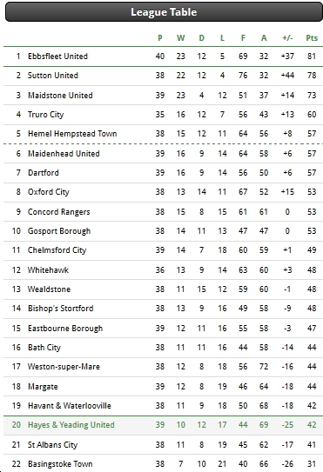Click on Gosport Borough
The width and height of the screenshot is (323, 472).
(59, 231)
